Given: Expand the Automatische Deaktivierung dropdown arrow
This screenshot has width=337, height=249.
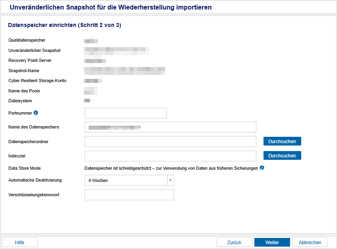Looking at the screenshot, I should coord(170,180).
